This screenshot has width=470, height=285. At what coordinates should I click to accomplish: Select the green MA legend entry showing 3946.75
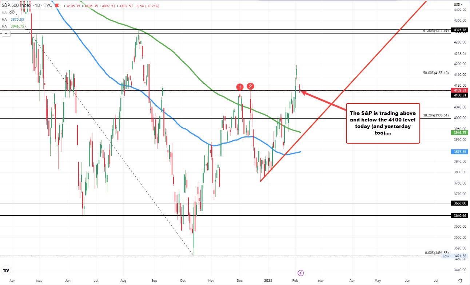[x=13, y=26]
